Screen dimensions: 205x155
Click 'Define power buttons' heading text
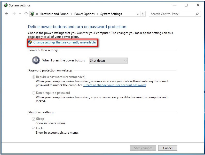point(77,27)
